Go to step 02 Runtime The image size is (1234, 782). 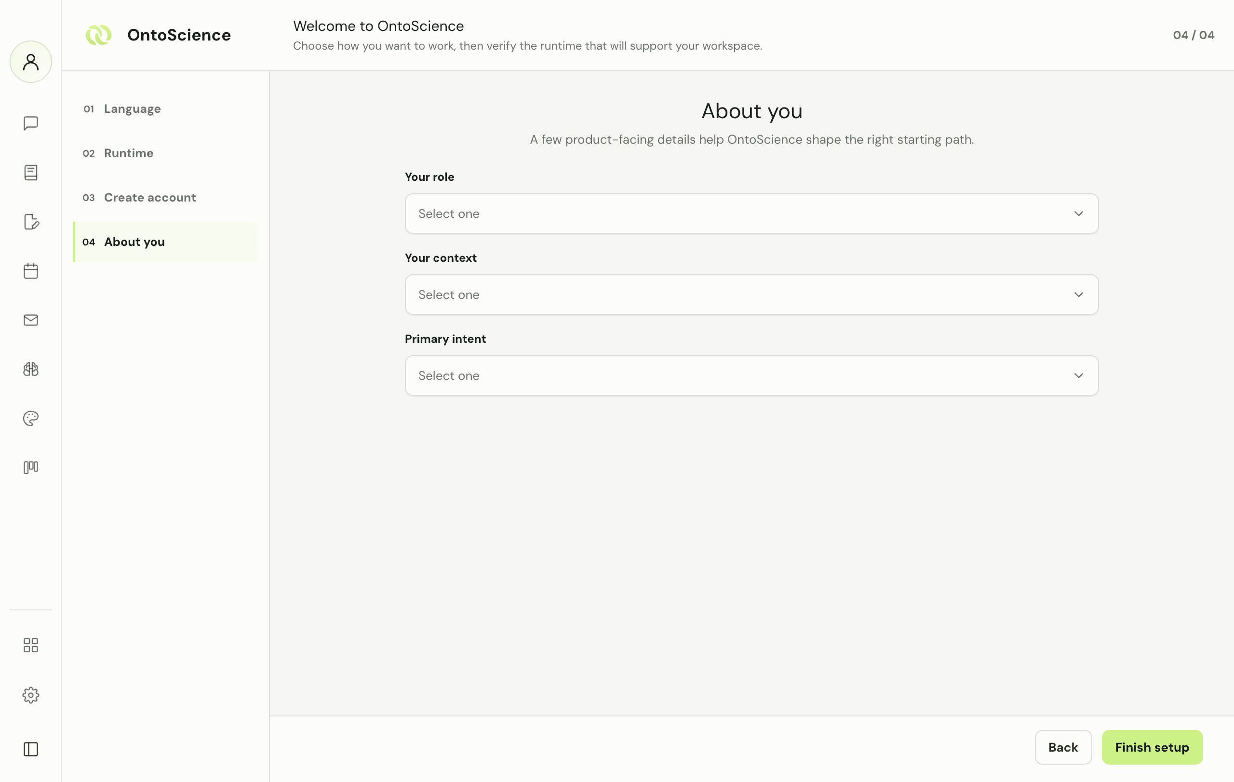pos(165,153)
